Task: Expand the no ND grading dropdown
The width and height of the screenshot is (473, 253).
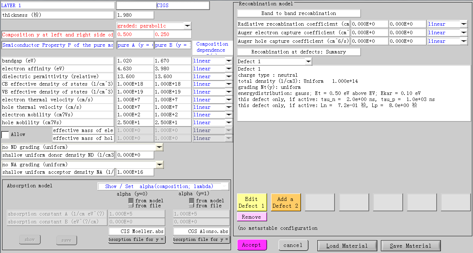Action: click(x=159, y=147)
